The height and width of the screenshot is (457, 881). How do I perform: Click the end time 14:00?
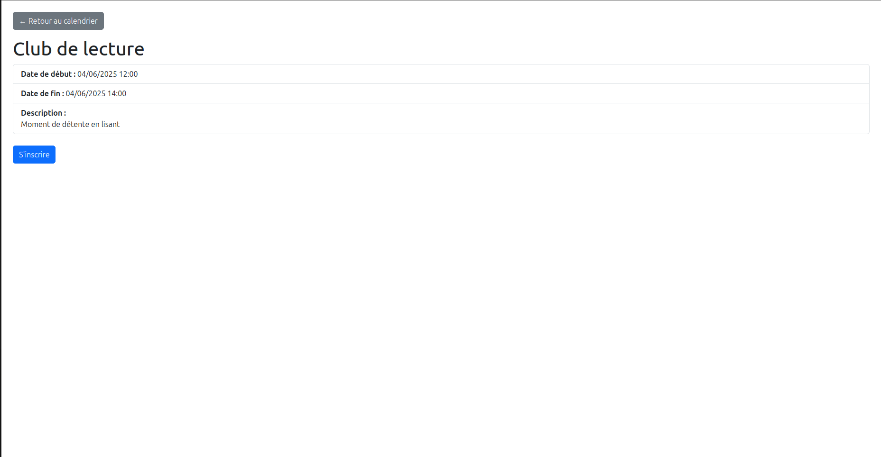tap(117, 93)
